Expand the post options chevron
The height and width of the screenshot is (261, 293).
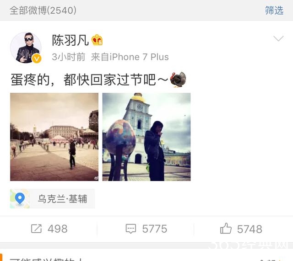point(278,38)
